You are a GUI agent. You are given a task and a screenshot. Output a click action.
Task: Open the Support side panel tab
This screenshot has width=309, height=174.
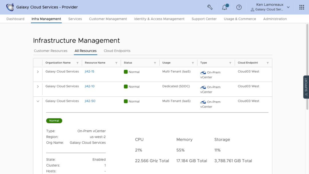pos(306,87)
